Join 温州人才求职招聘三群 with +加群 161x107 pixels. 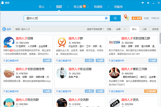[x=153, y=60]
